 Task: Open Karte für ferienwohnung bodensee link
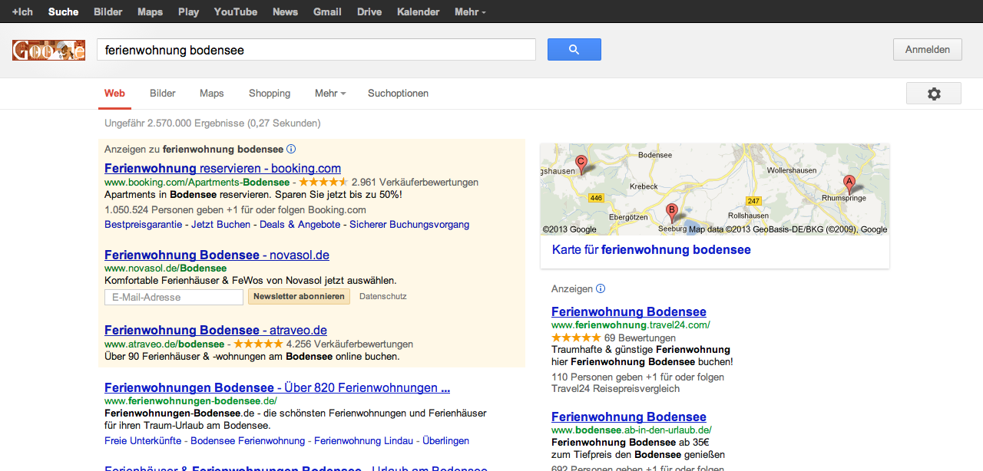(651, 250)
